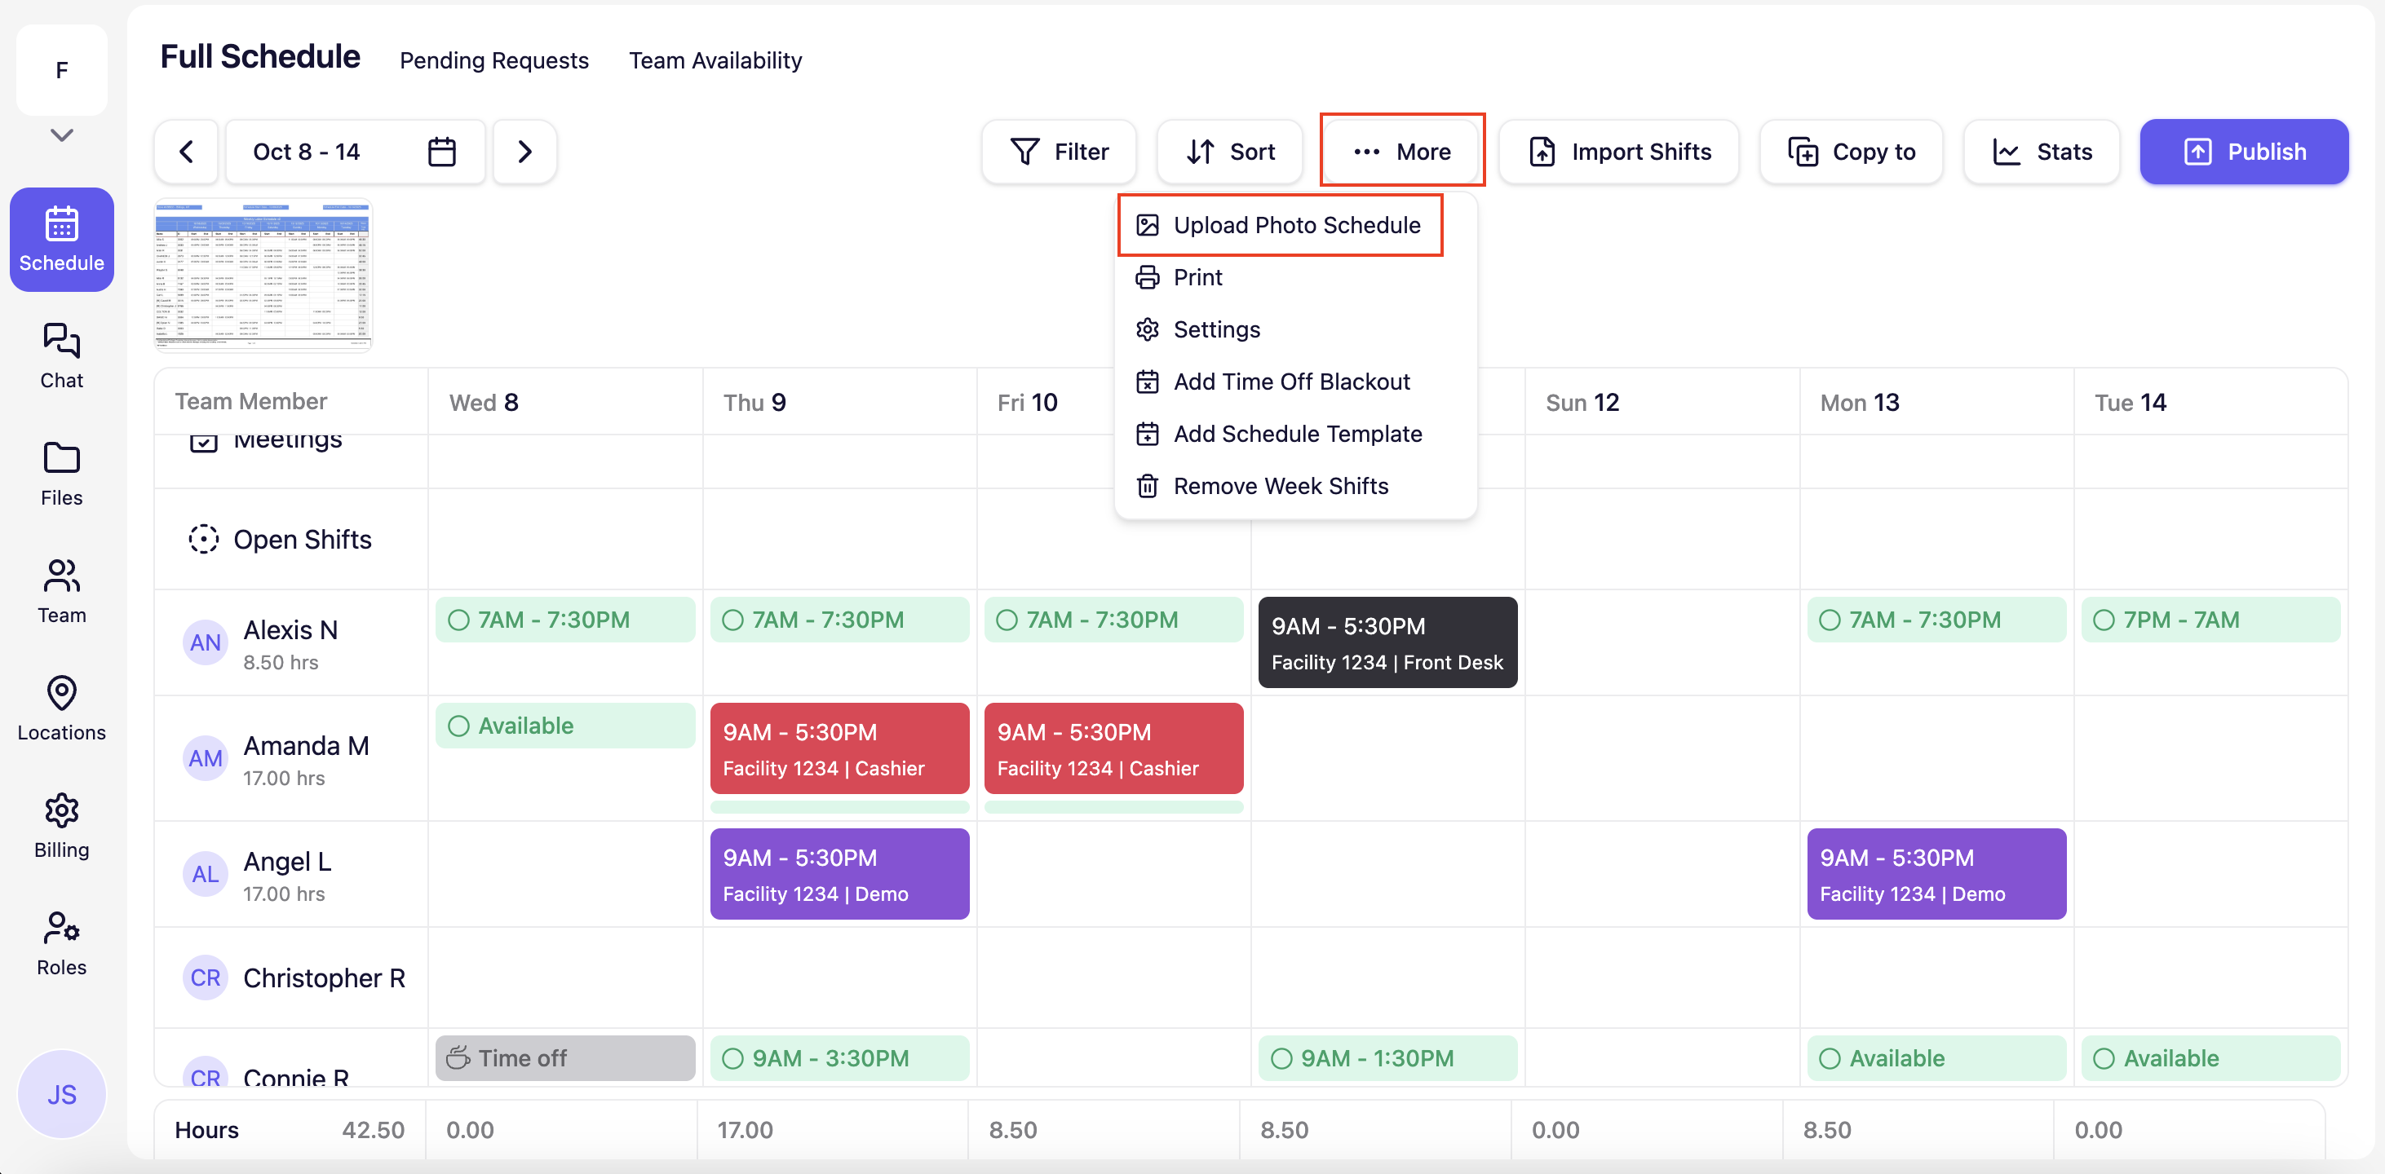Viewport: 2385px width, 1174px height.
Task: Open the uploaded schedule photo thumbnail
Action: point(263,275)
